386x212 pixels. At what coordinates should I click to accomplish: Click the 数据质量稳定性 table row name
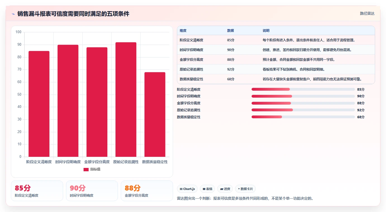point(191,79)
